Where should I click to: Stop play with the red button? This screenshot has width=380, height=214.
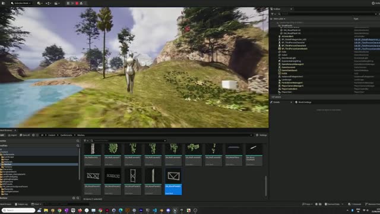tap(77, 3)
